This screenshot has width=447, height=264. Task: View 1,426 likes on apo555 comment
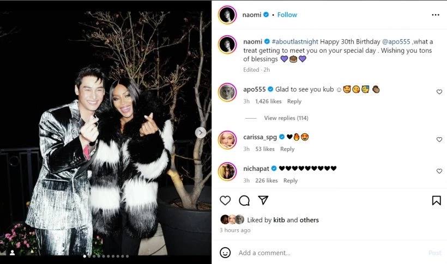tap(268, 101)
